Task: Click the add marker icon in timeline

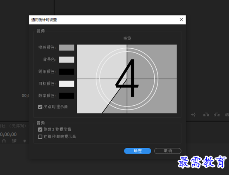Action: [24, 141]
